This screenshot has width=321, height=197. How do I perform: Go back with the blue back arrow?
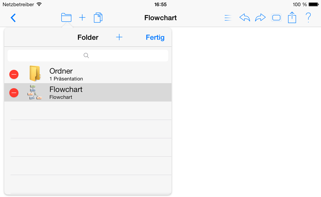[13, 18]
